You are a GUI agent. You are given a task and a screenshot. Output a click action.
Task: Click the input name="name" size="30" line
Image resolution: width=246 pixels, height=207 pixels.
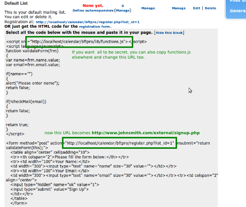pos(93,166)
